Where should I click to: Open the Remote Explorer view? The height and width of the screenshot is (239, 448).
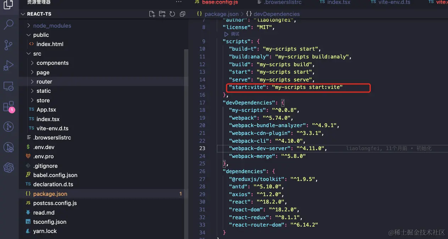pos(9,86)
